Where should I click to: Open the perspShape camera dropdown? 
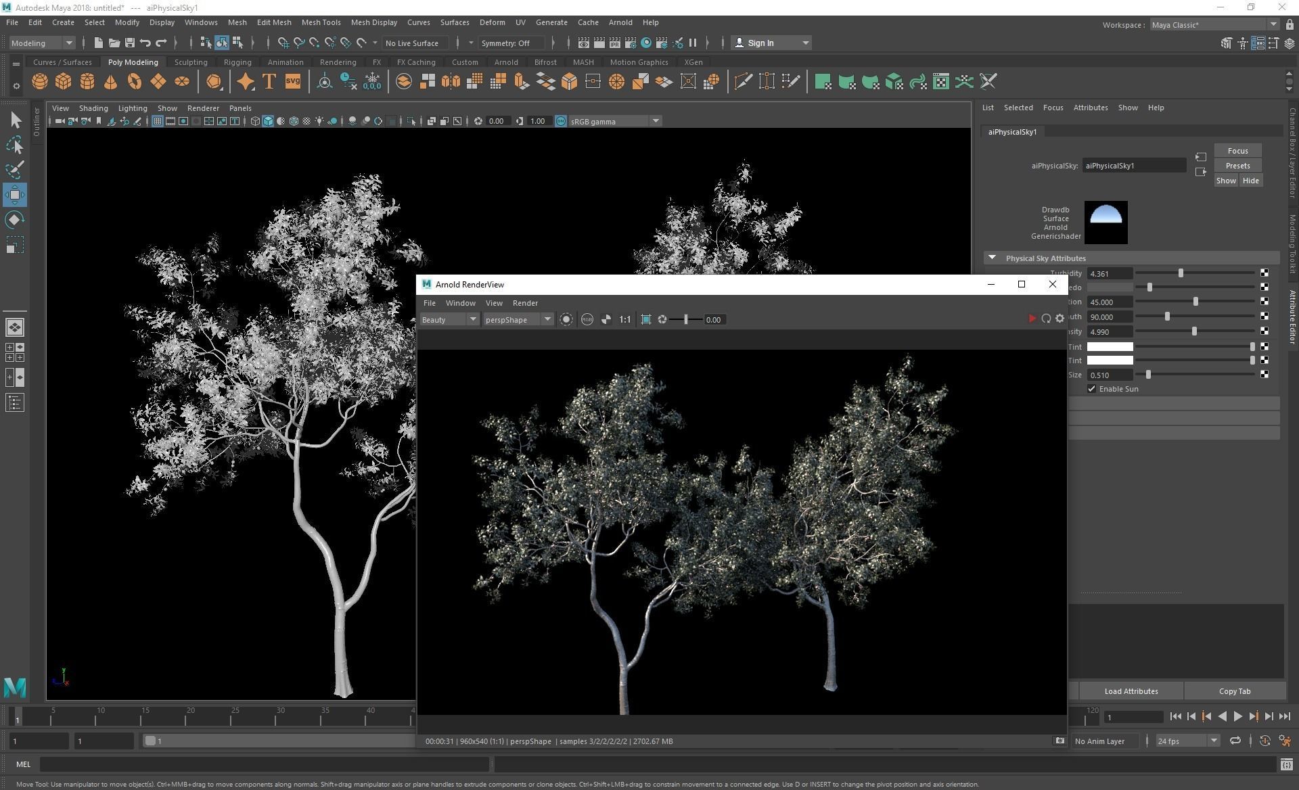pyautogui.click(x=518, y=319)
